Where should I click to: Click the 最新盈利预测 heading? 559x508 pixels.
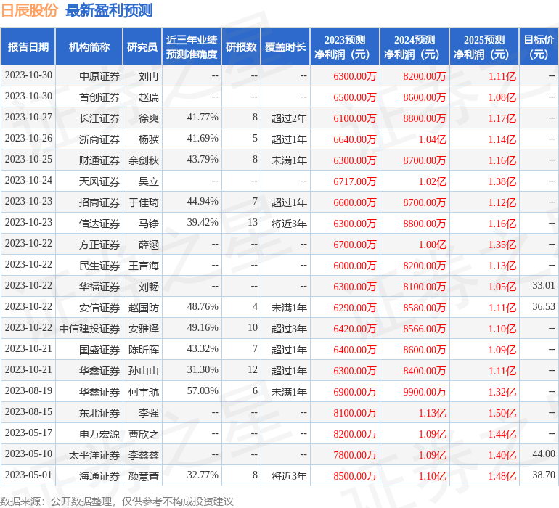click(109, 10)
